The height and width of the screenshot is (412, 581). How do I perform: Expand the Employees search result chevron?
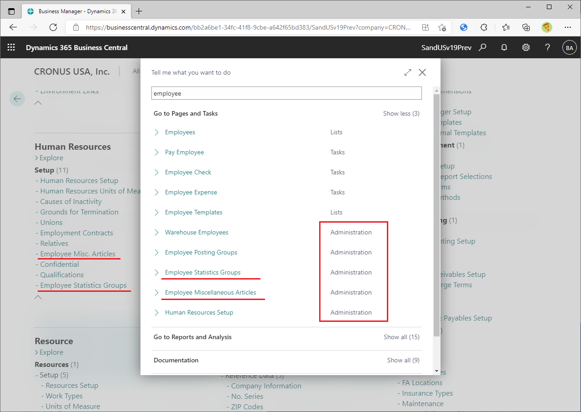click(156, 132)
